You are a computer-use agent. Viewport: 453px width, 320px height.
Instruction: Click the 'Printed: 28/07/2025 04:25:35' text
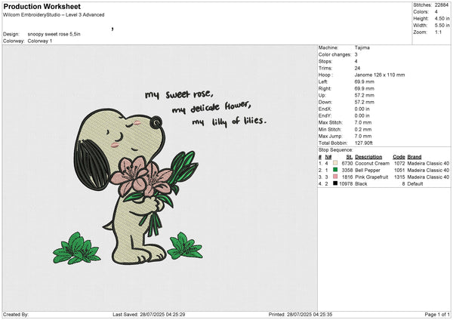(300, 314)
